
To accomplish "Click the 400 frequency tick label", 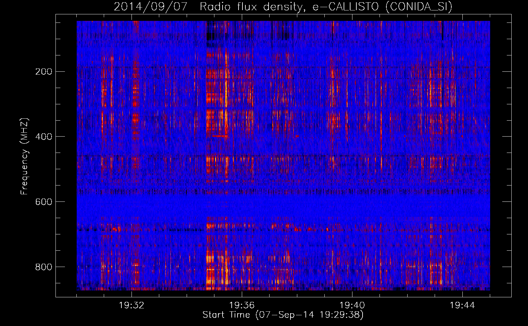I will coord(44,137).
